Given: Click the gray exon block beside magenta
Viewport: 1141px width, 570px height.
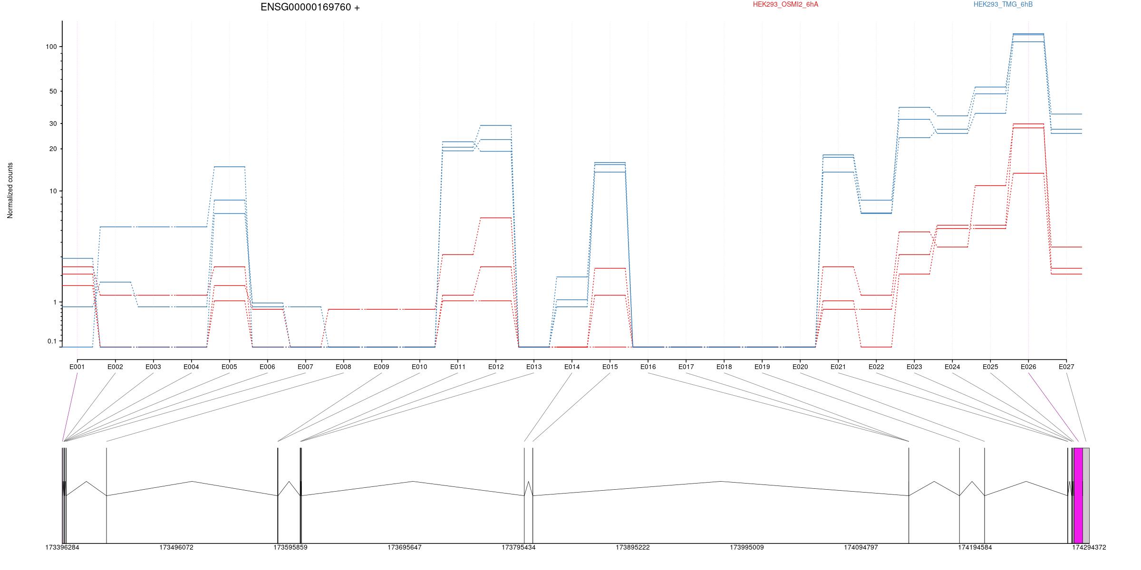Looking at the screenshot, I should 1086,495.
